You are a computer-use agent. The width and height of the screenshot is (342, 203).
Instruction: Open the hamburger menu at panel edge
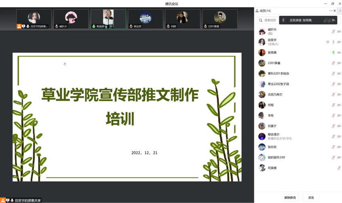(x=340, y=11)
